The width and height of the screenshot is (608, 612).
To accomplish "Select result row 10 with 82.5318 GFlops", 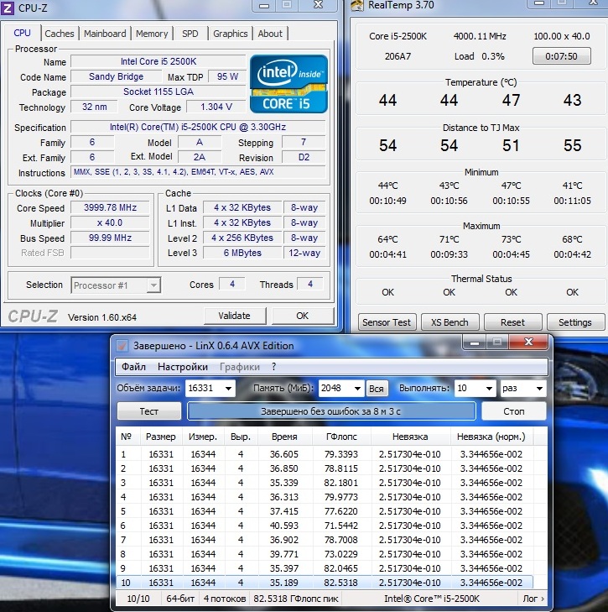I will pos(325,583).
